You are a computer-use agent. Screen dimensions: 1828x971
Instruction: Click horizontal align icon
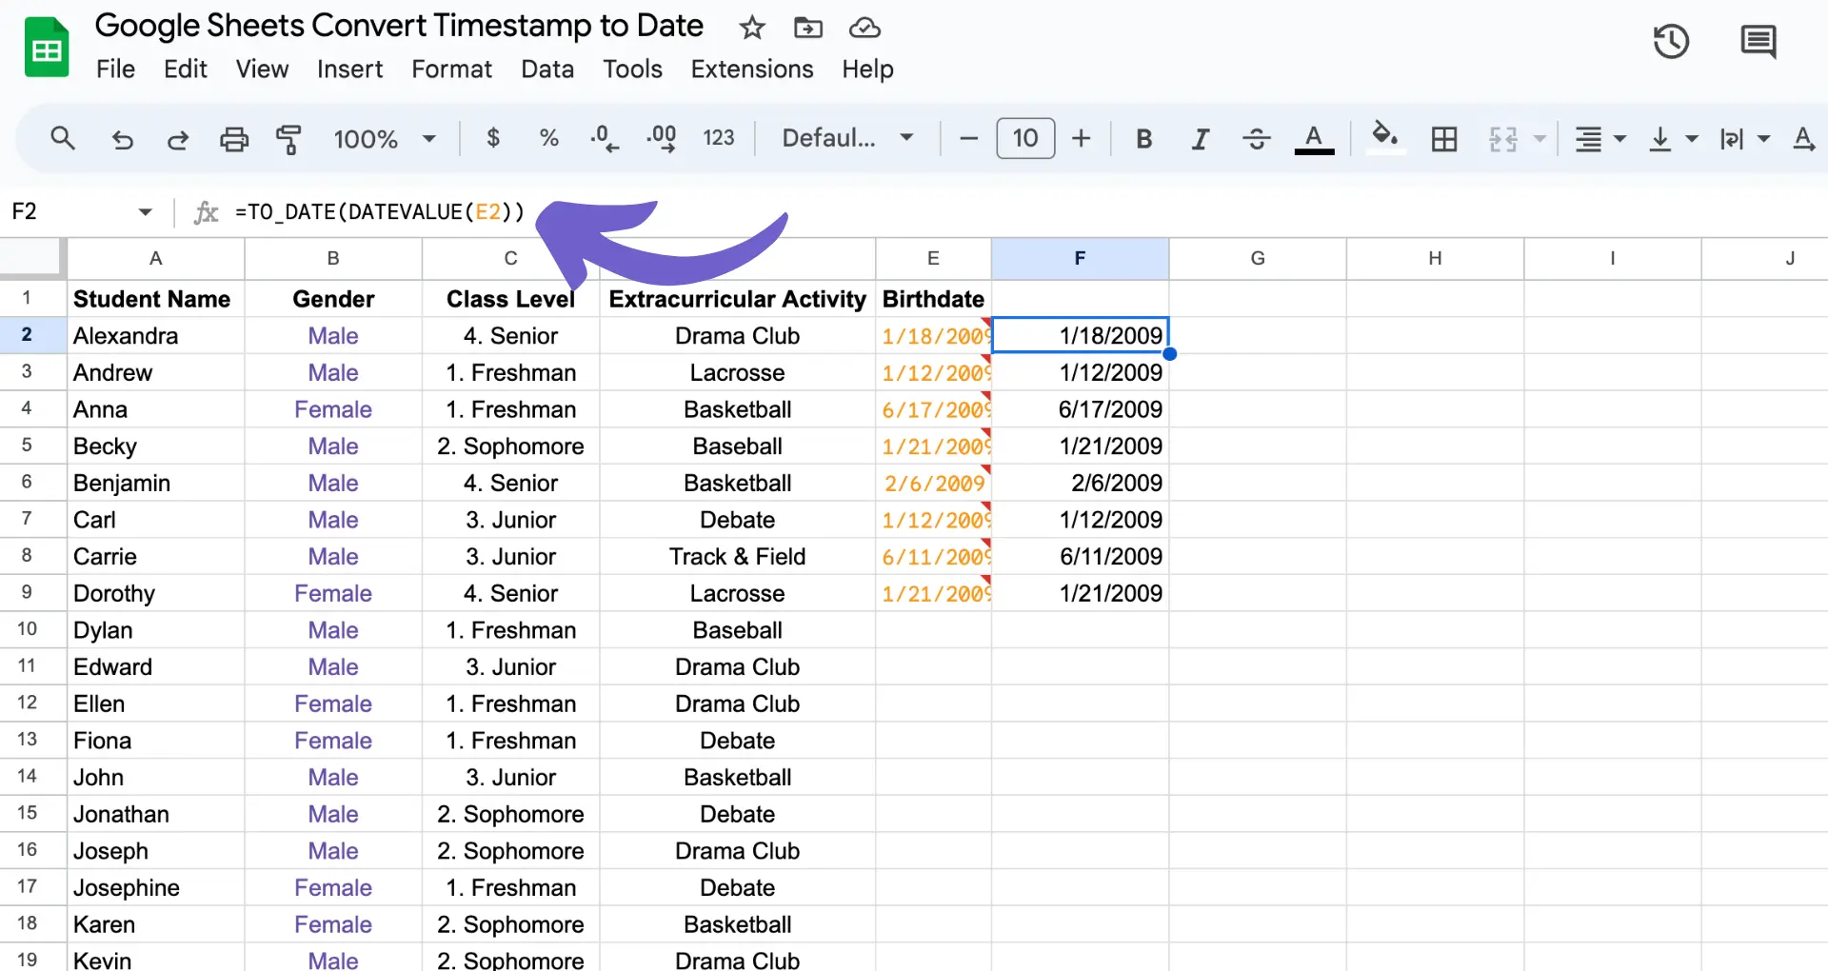tap(1588, 140)
